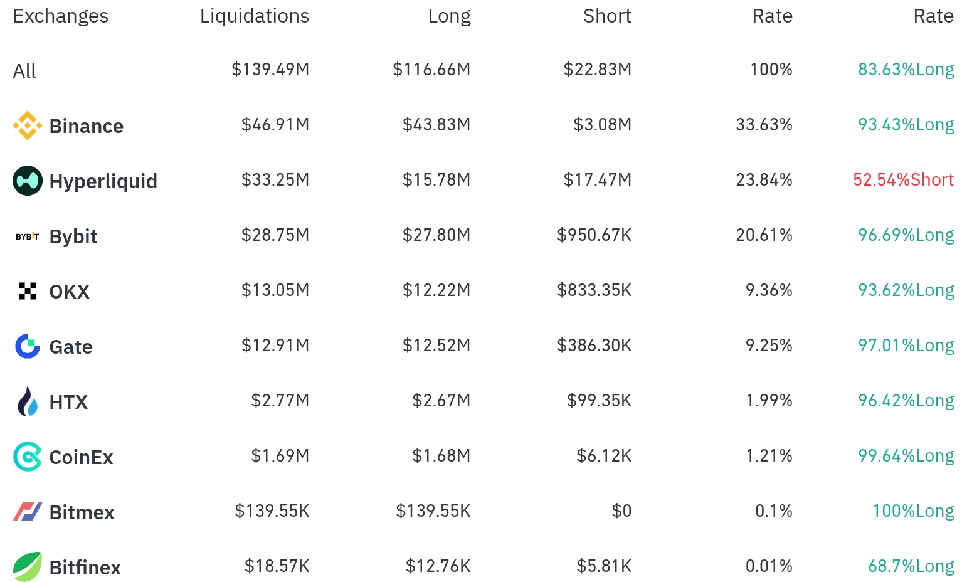Click the CoinEx logo icon
Image resolution: width=967 pixels, height=582 pixels.
(x=27, y=457)
